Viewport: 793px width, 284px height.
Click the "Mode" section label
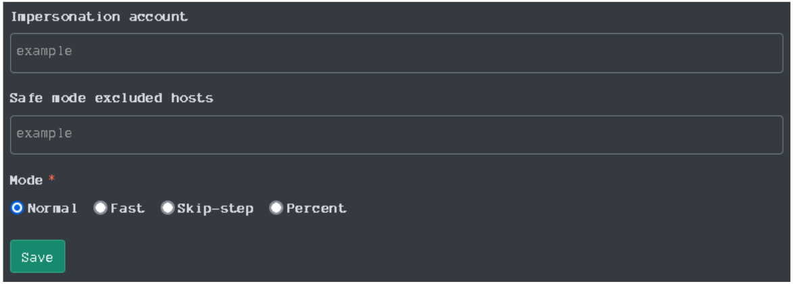pos(26,181)
